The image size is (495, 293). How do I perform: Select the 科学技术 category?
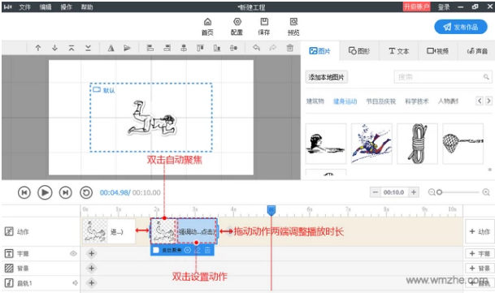[417, 101]
